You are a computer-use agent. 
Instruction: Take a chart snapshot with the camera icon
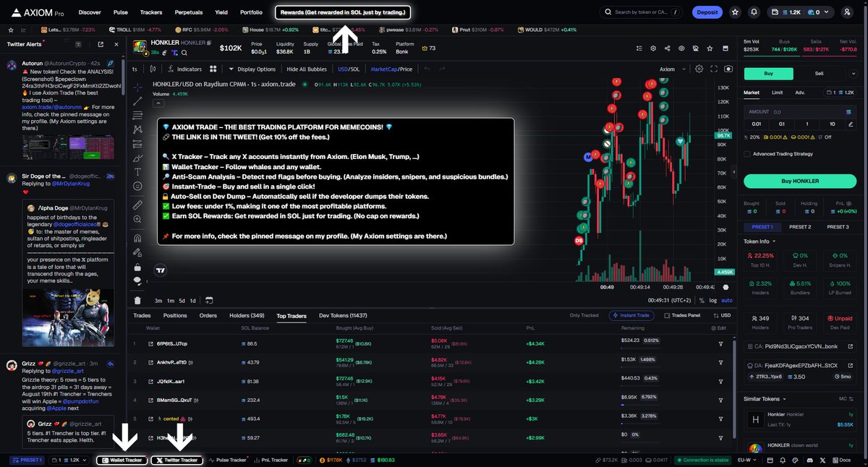click(728, 69)
